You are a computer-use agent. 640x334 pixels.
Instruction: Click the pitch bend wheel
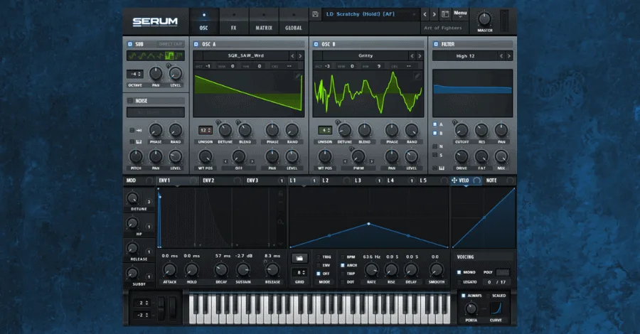point(161,308)
